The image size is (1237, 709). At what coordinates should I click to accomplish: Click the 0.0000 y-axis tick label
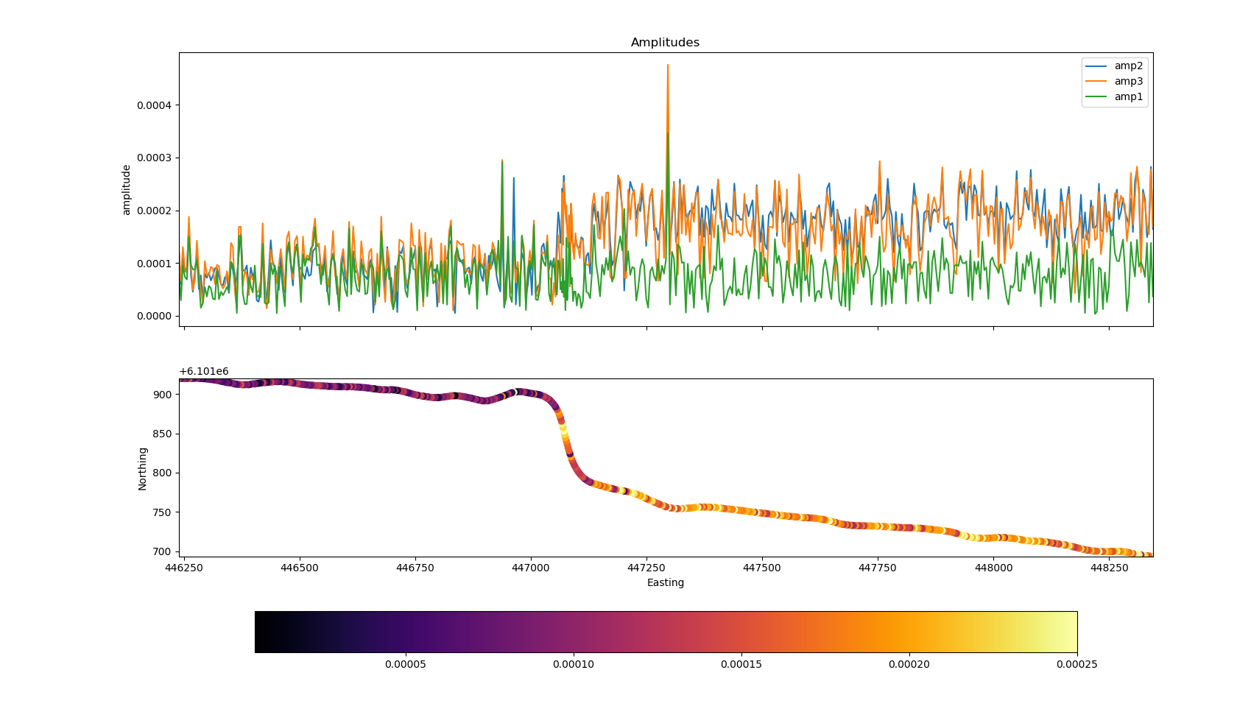click(154, 317)
